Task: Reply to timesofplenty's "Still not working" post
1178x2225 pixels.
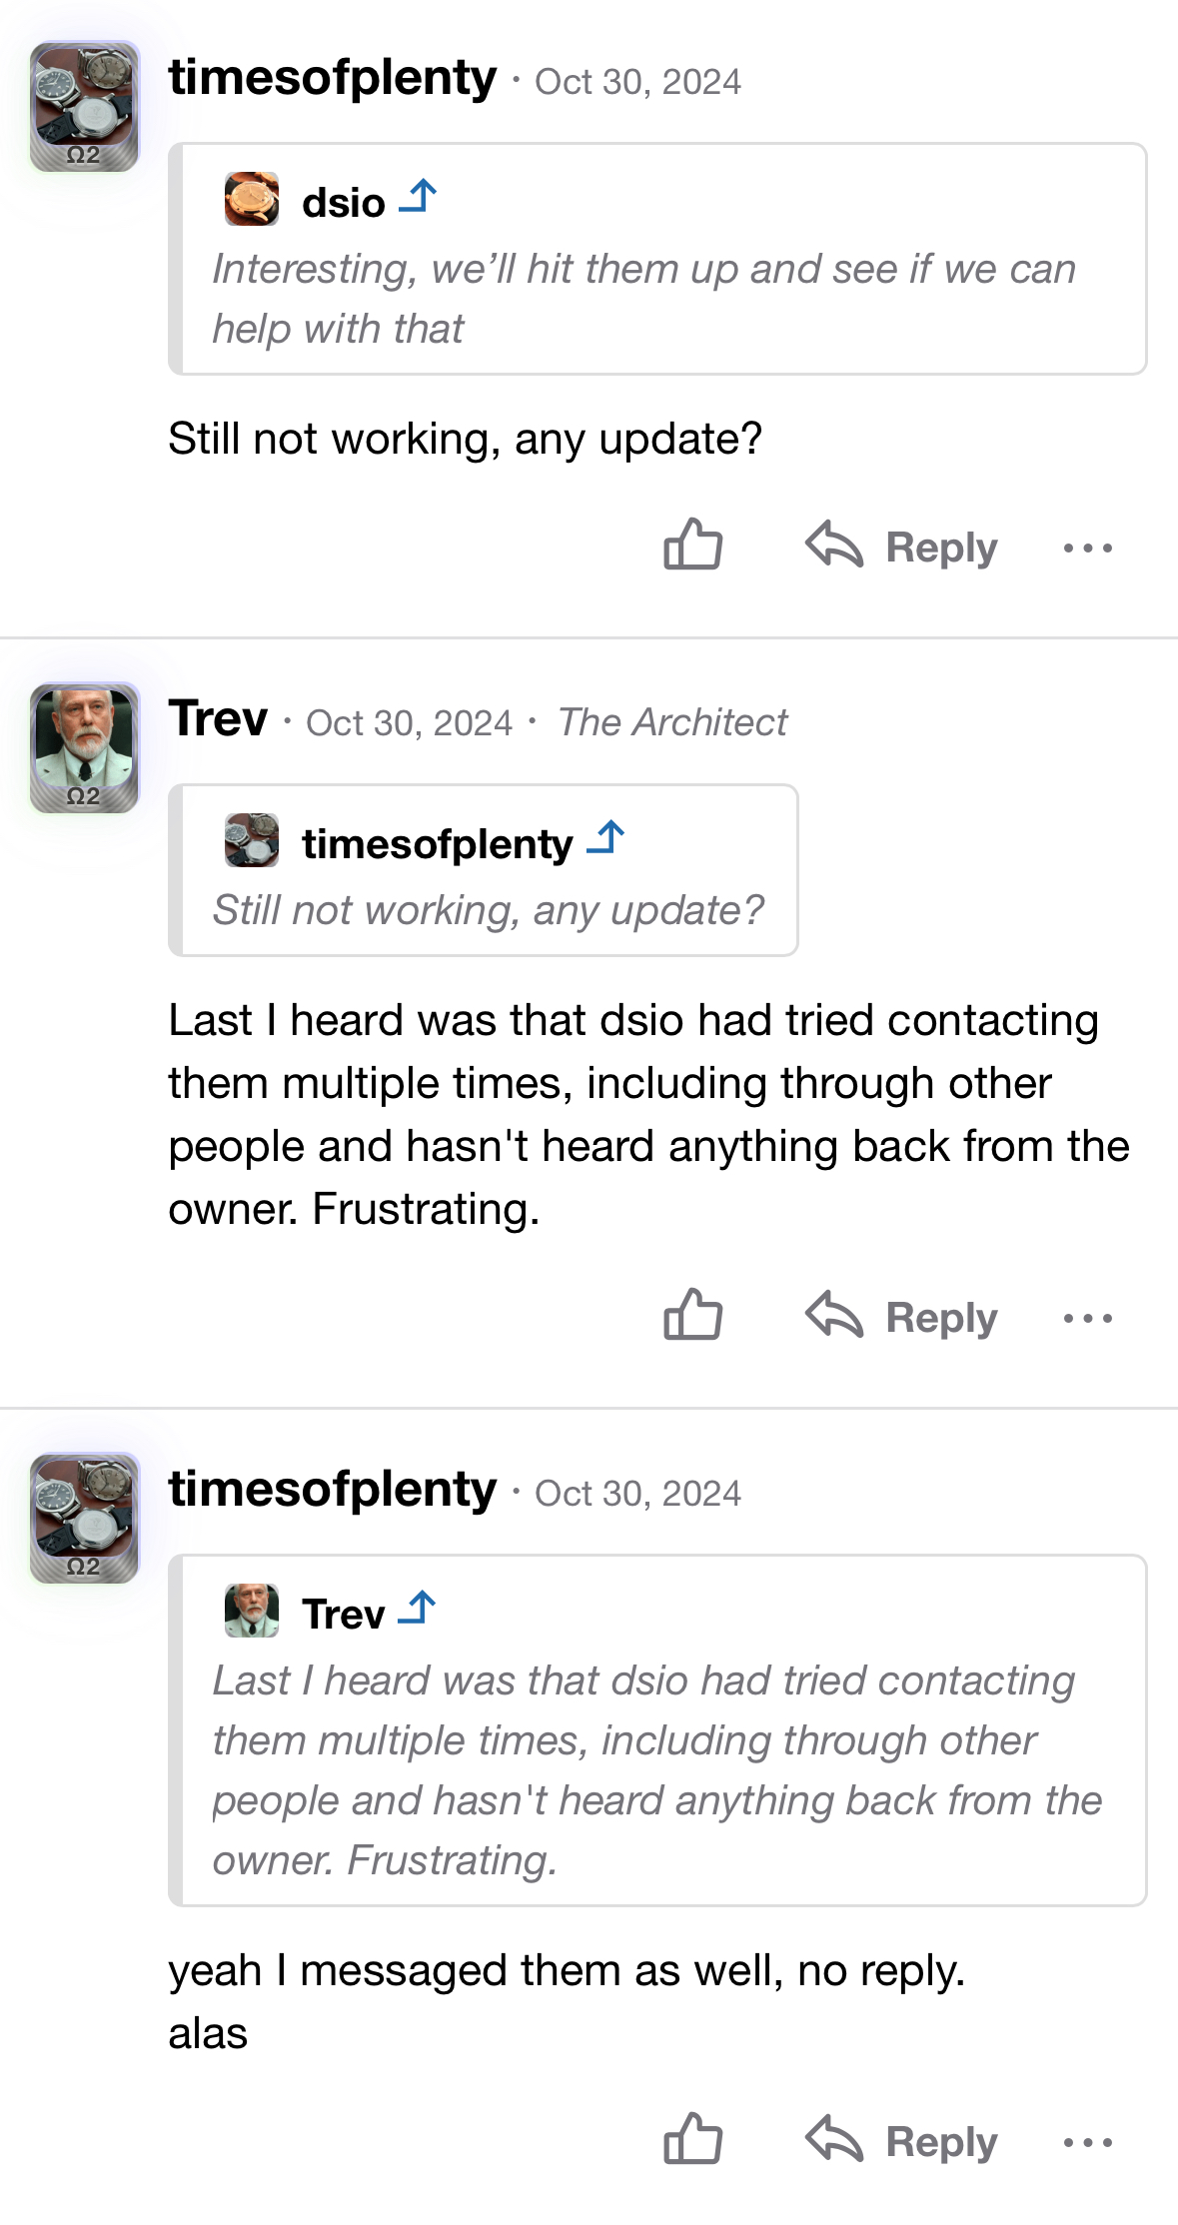Action: pyautogui.click(x=902, y=548)
